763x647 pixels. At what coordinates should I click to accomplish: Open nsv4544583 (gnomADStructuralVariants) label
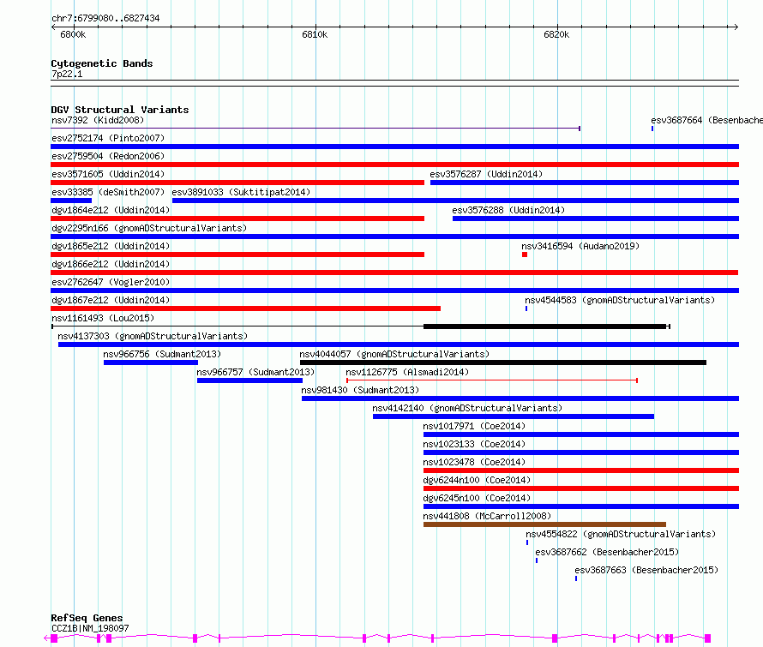620,300
